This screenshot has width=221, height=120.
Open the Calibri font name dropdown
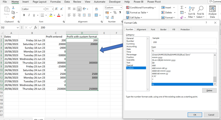point(44,9)
